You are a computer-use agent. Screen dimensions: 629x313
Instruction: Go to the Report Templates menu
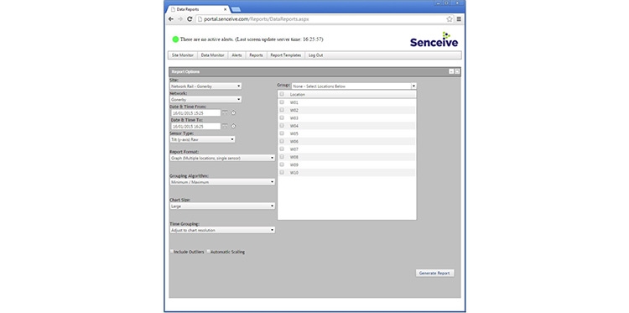click(x=286, y=55)
